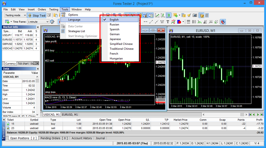
Task: Select bar chart mode icon
Action: point(163,15)
